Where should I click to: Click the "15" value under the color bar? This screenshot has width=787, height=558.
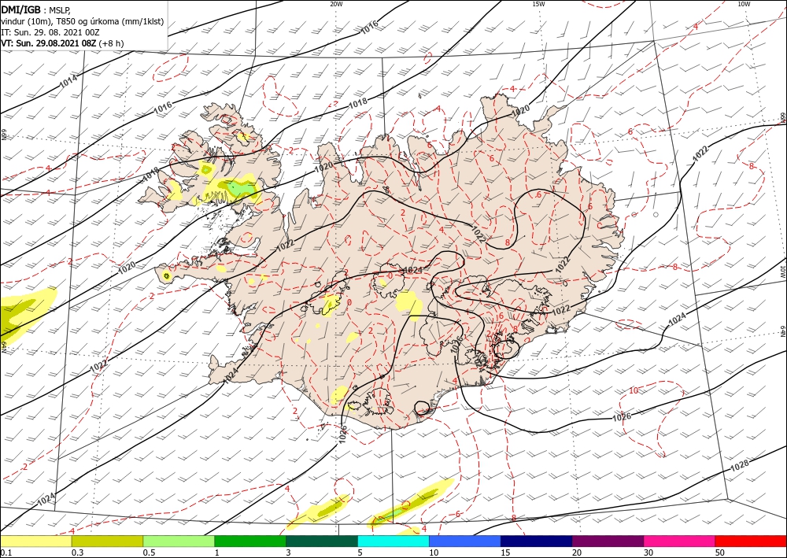pyautogui.click(x=505, y=552)
